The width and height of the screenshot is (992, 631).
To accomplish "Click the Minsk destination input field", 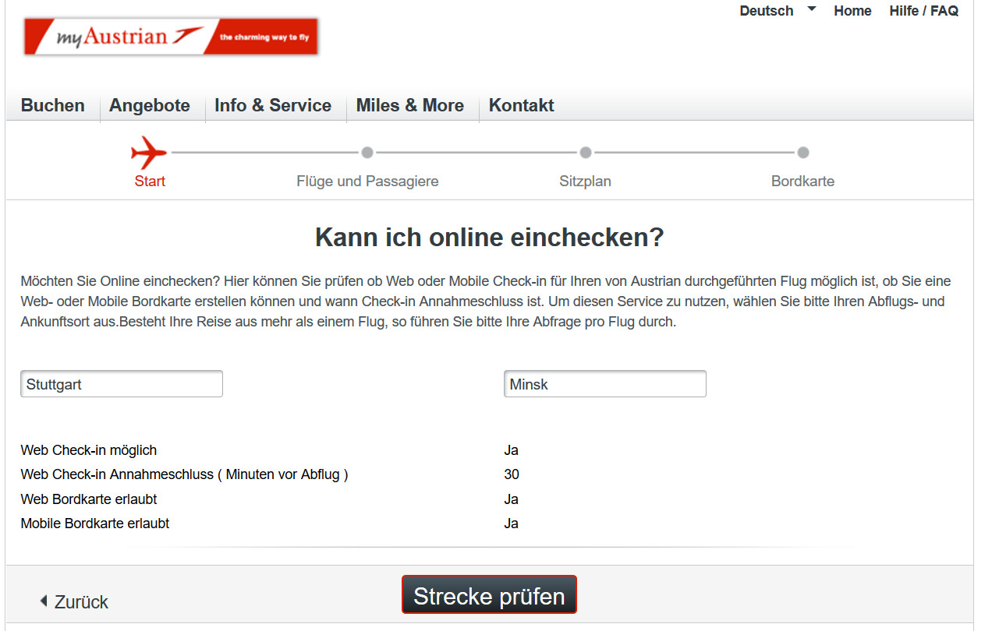I will 605,384.
